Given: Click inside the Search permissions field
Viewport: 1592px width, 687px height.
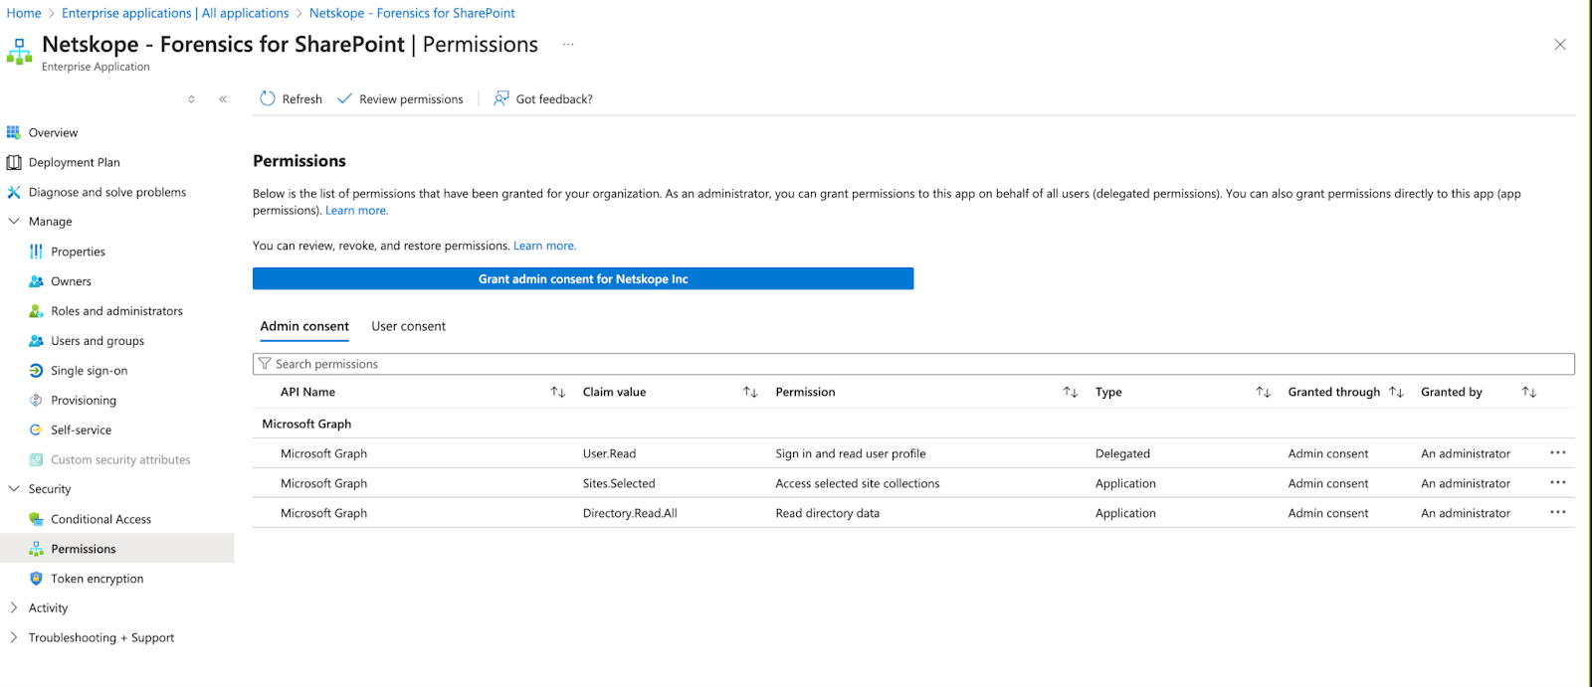Looking at the screenshot, I should pos(913,364).
